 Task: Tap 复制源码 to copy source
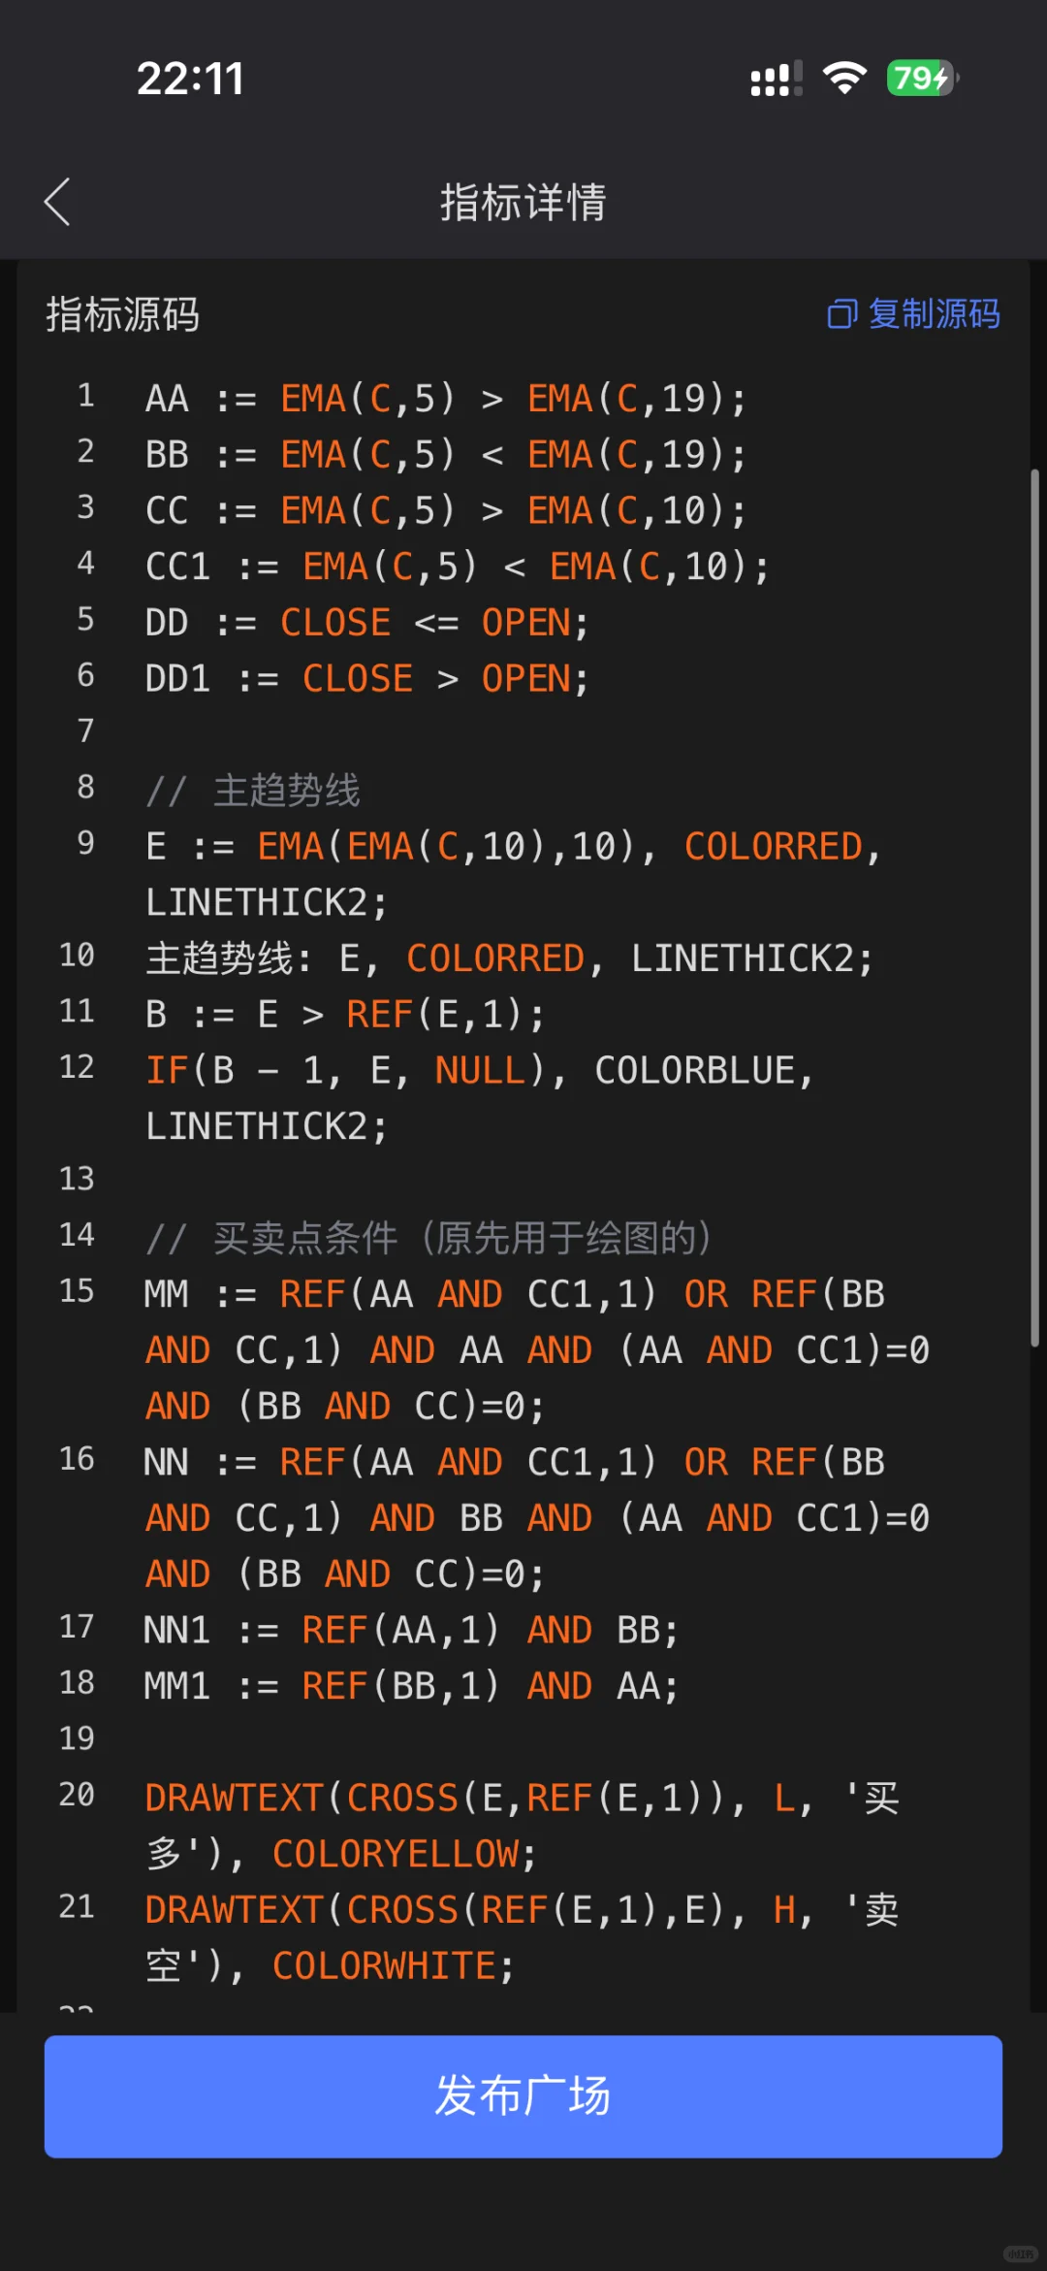934,314
